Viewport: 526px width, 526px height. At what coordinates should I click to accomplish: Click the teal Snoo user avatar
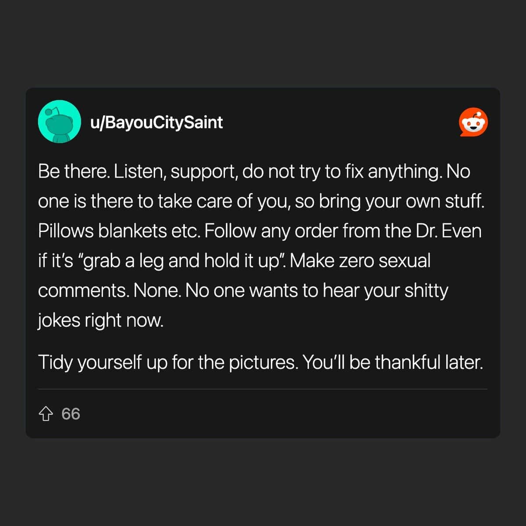click(59, 121)
